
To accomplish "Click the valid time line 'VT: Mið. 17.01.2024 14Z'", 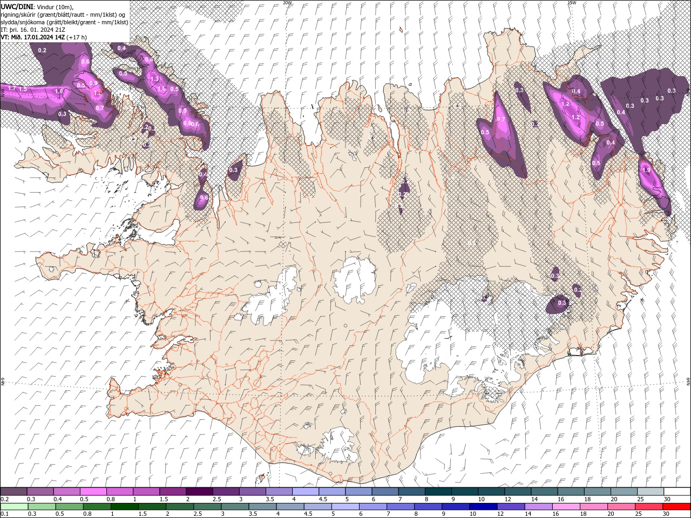I will [x=32, y=37].
